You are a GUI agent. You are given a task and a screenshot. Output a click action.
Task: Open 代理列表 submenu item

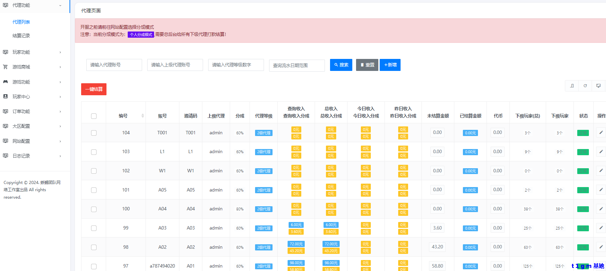click(x=21, y=22)
